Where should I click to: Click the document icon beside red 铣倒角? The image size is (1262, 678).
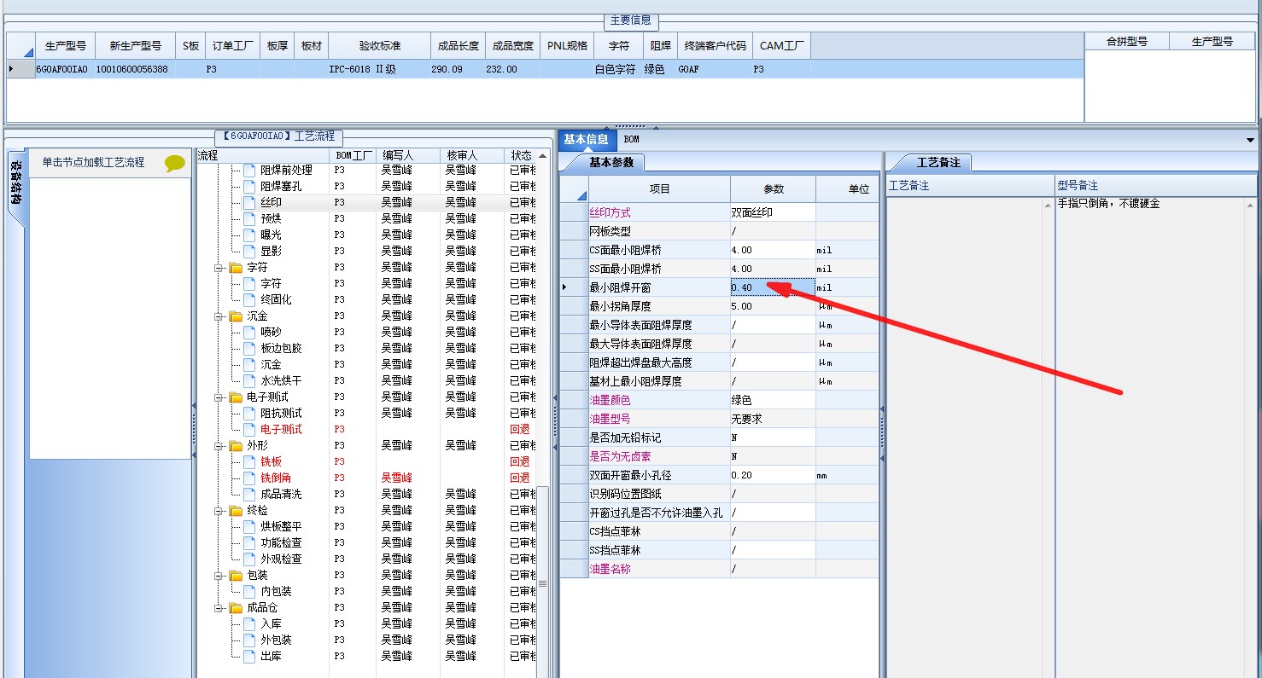coord(249,478)
